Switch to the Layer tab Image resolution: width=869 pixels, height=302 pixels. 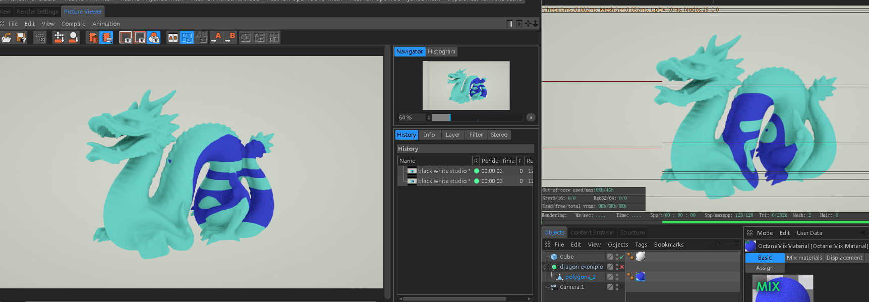[452, 135]
